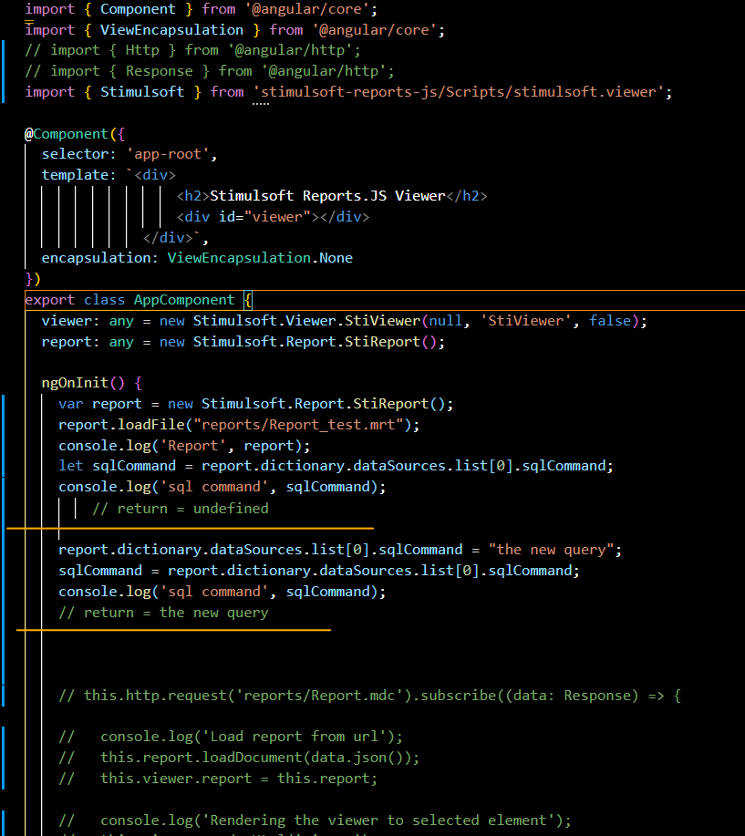
Task: Click the export class AppComponent line
Action: [139, 300]
